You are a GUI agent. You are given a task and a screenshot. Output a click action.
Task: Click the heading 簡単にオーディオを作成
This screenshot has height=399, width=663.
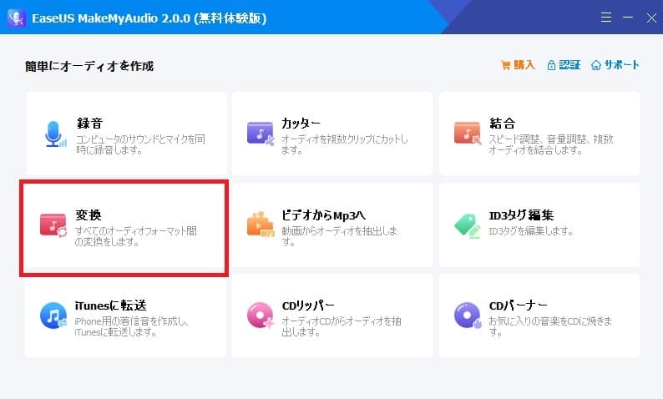[89, 66]
